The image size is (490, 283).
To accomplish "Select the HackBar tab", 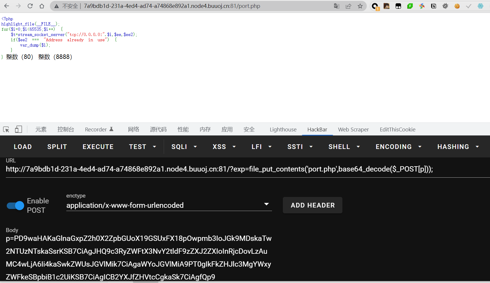I will 317,129.
